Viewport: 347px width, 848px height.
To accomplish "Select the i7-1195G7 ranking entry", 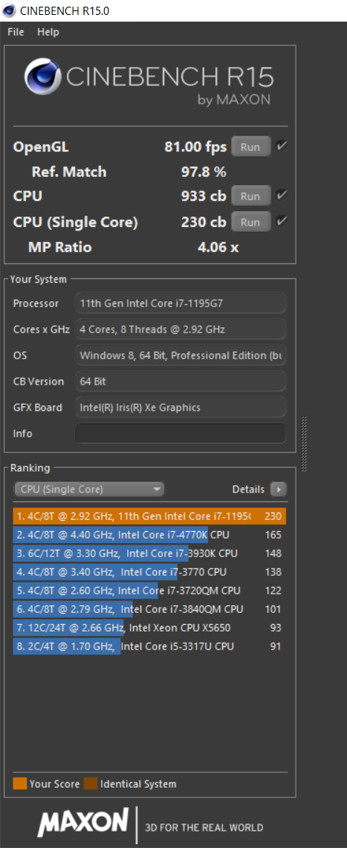I will tap(149, 516).
